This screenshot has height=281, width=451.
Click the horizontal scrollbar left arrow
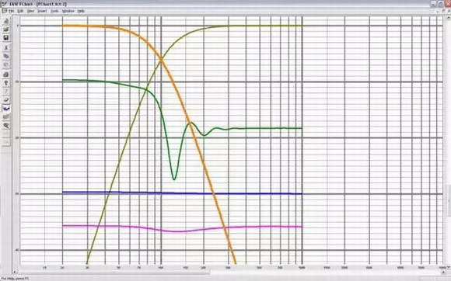tap(15, 272)
